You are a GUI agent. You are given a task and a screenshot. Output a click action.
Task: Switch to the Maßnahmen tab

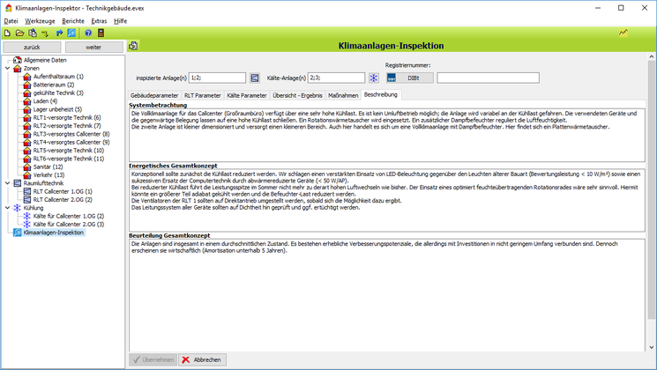tap(343, 95)
